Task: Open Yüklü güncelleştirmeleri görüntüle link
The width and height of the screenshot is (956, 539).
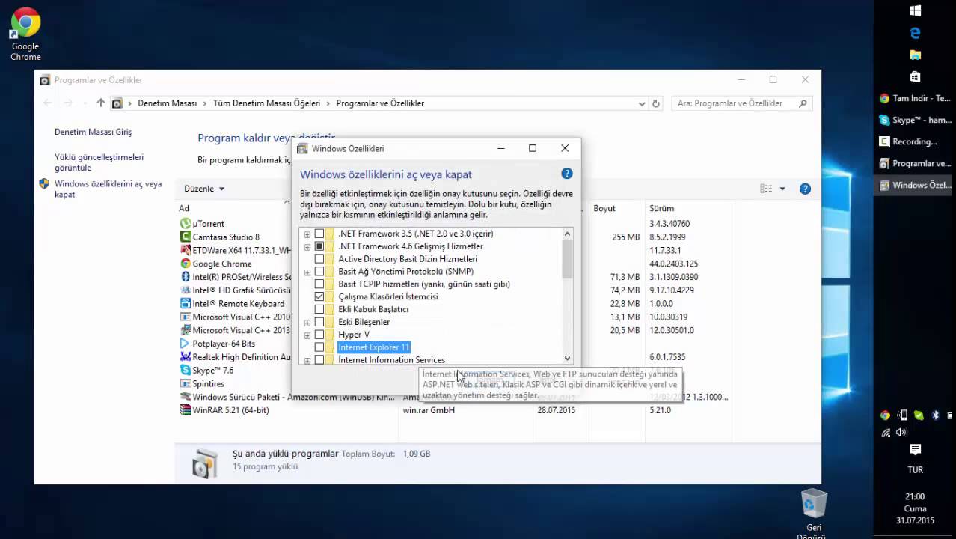Action: pos(99,162)
